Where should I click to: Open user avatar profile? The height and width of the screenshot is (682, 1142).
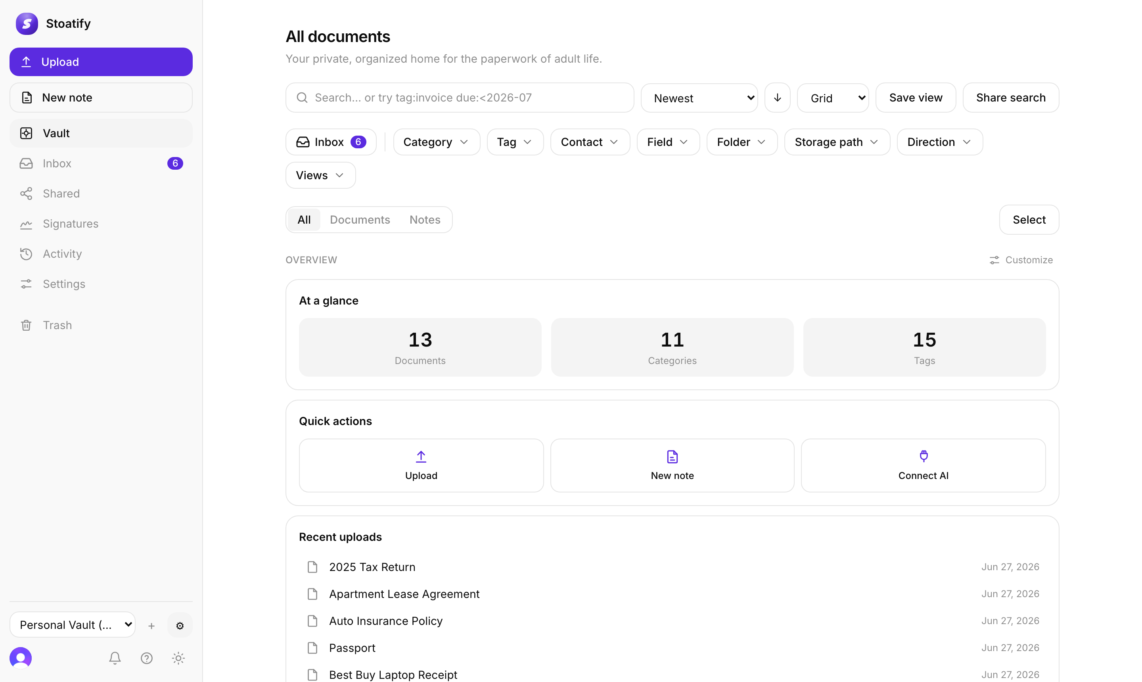tap(21, 658)
